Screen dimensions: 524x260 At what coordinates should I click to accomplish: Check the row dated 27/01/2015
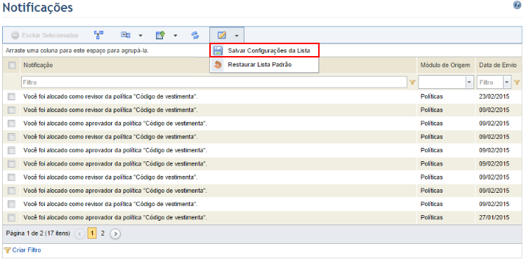point(12,218)
